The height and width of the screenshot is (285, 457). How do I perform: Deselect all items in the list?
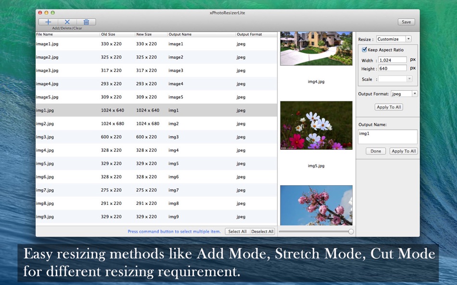pyautogui.click(x=262, y=231)
